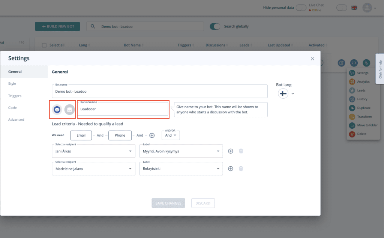Open the embed code icon in bot row
This screenshot has width=384, height=238.
[x=354, y=63]
